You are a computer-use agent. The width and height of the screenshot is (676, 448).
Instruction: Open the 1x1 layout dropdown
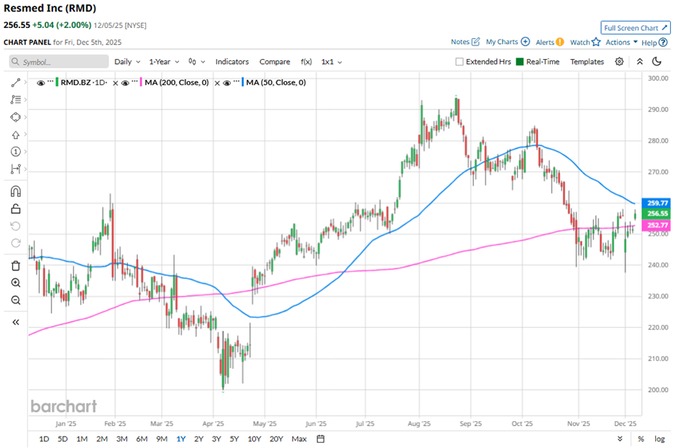tap(332, 62)
